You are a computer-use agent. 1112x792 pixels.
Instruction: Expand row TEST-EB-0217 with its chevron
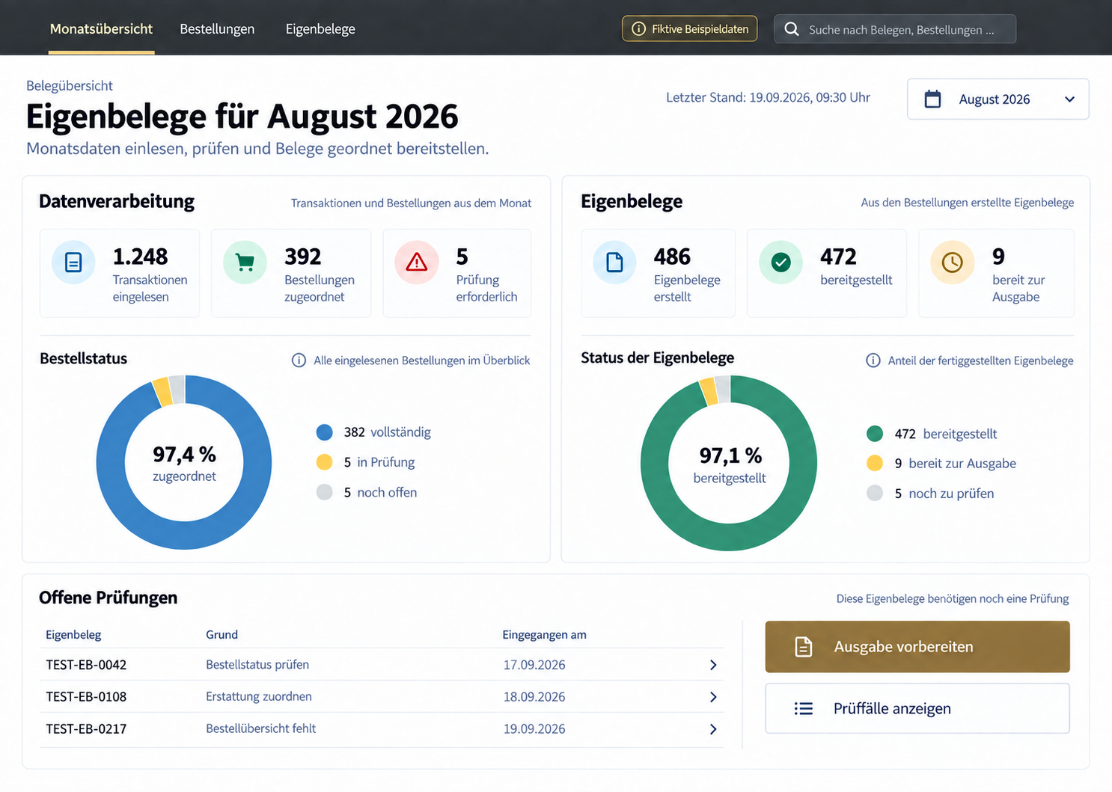[x=713, y=729]
